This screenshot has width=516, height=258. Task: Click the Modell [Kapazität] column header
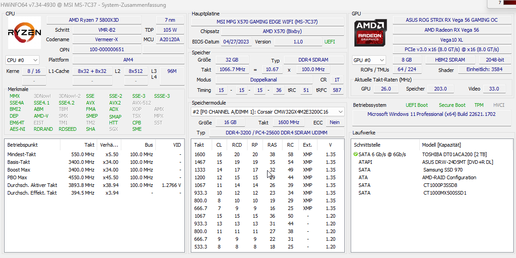coord(466,145)
